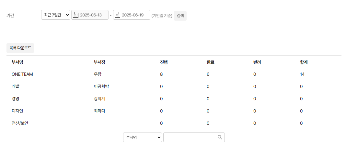Click the 진행 column header

pos(164,62)
